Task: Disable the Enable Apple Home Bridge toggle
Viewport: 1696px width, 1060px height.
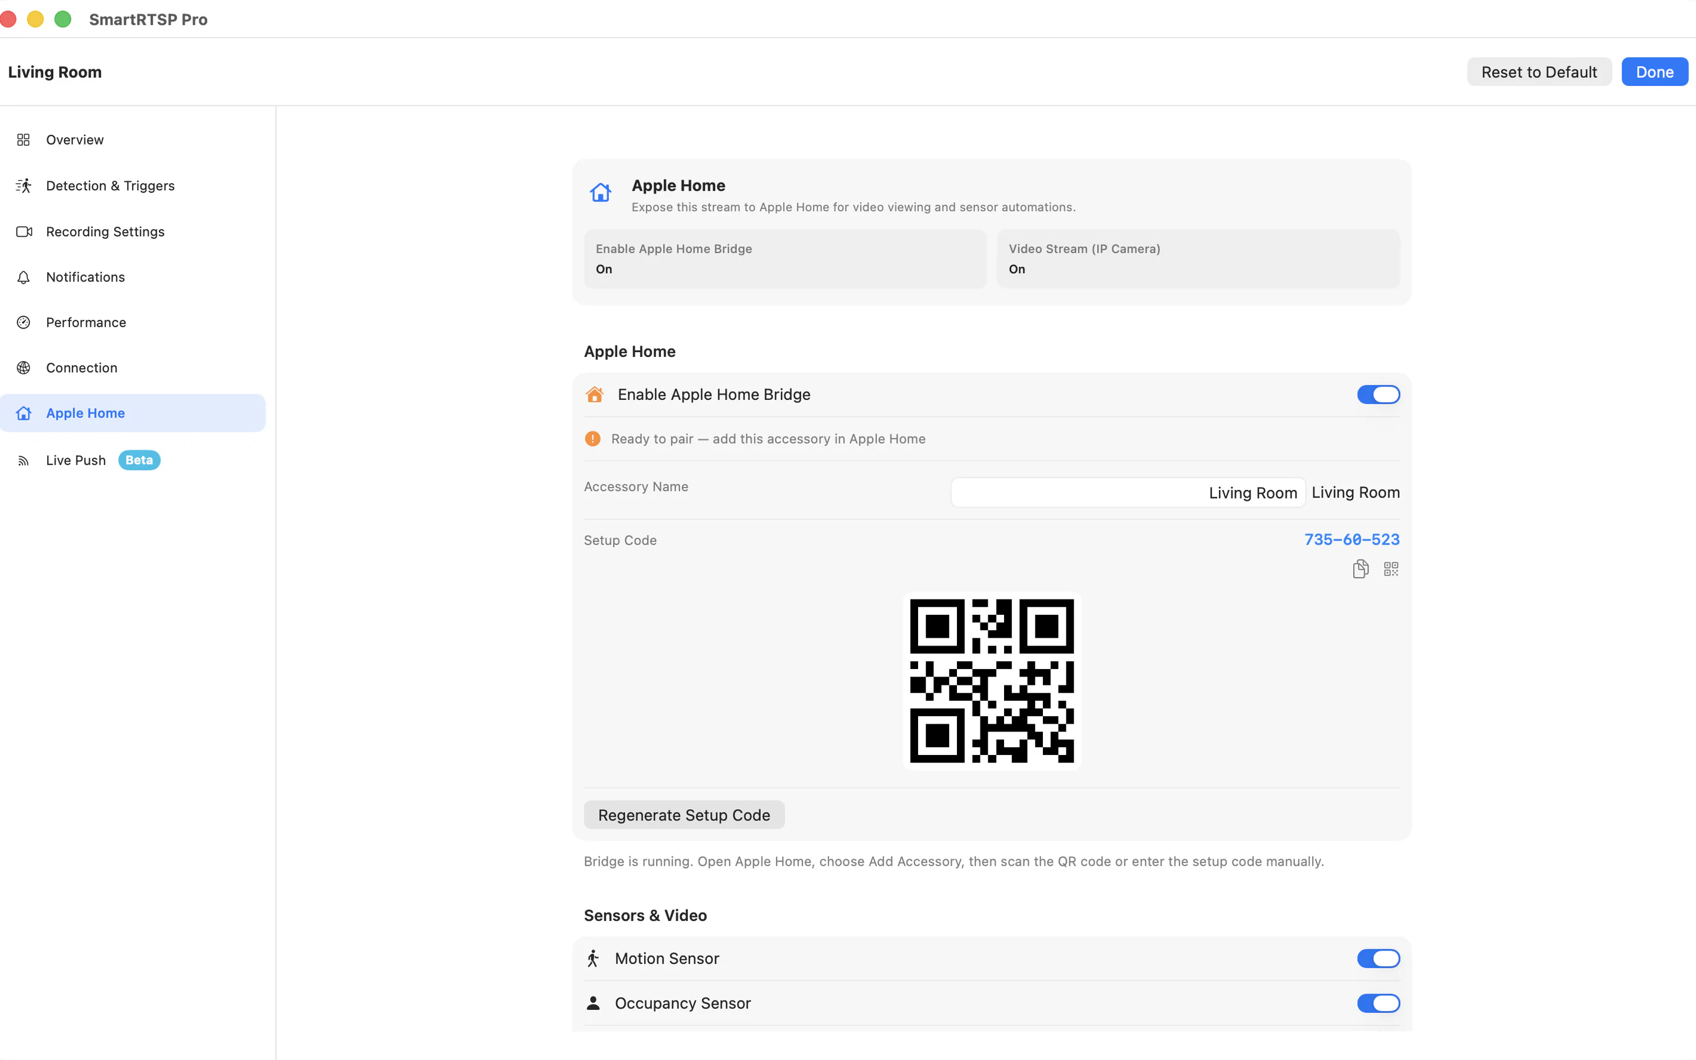Action: pyautogui.click(x=1378, y=395)
